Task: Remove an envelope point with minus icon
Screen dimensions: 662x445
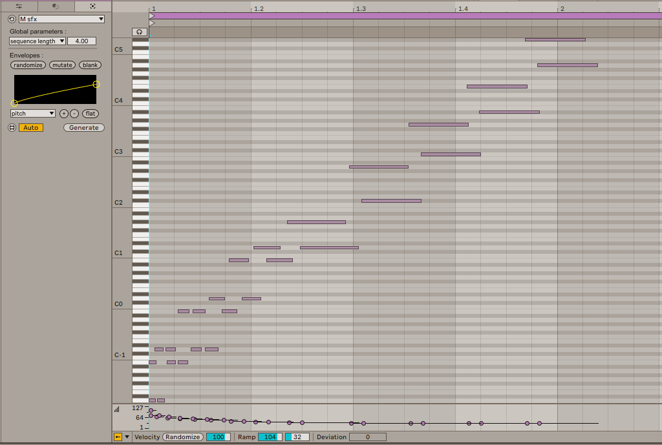Action: 74,114
